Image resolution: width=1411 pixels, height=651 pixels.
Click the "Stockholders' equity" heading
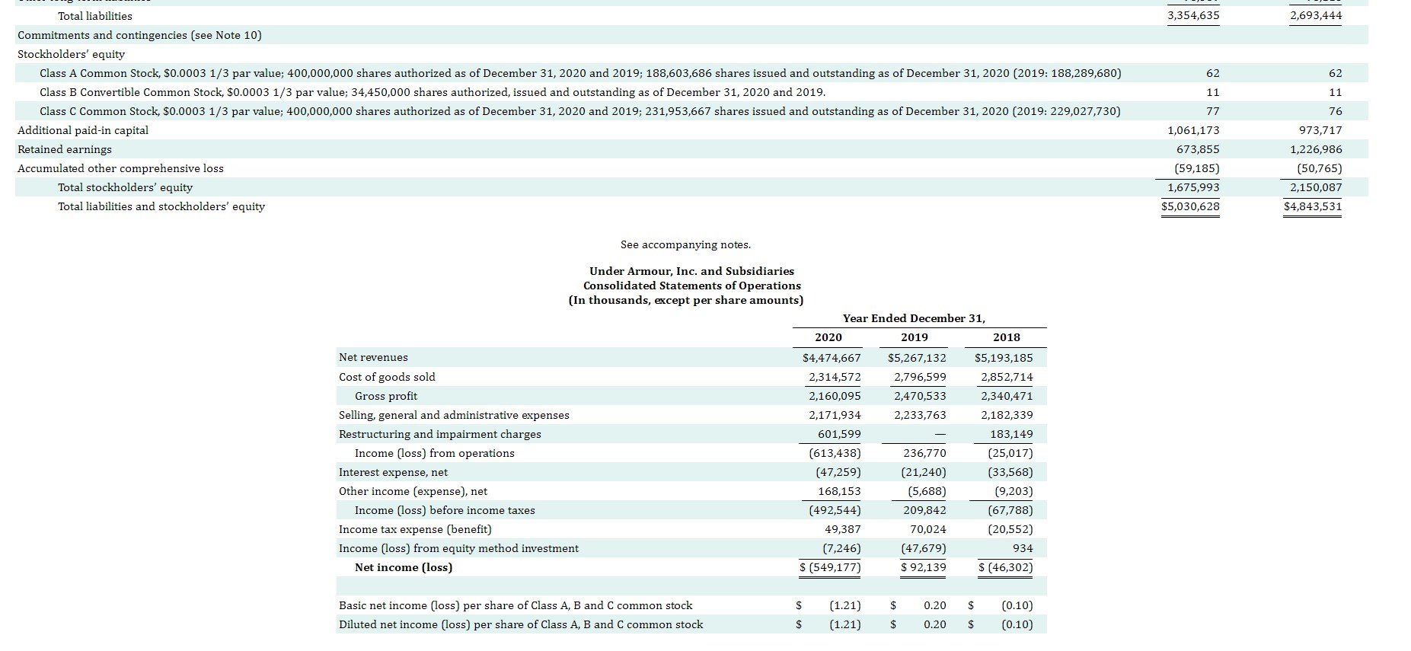pyautogui.click(x=71, y=54)
